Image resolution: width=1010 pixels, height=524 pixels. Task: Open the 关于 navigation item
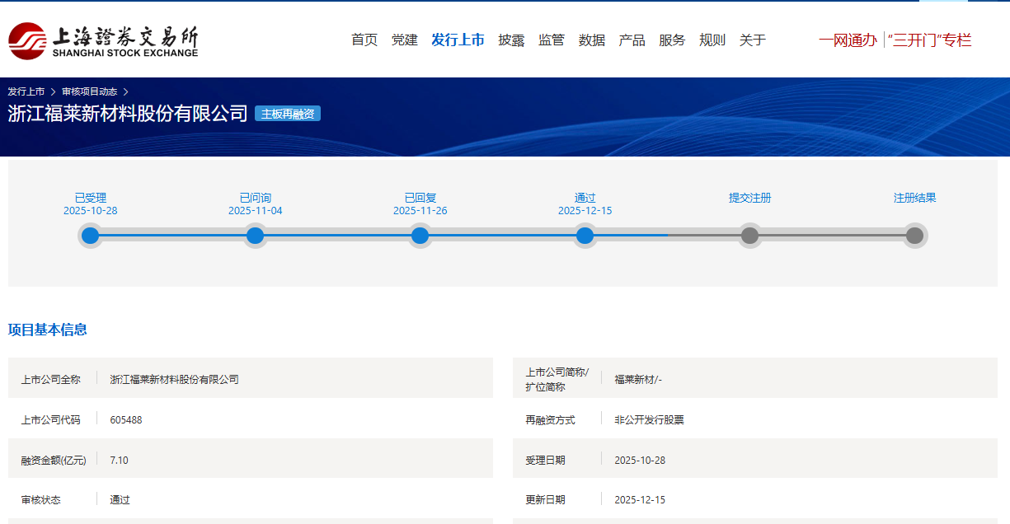pos(753,40)
